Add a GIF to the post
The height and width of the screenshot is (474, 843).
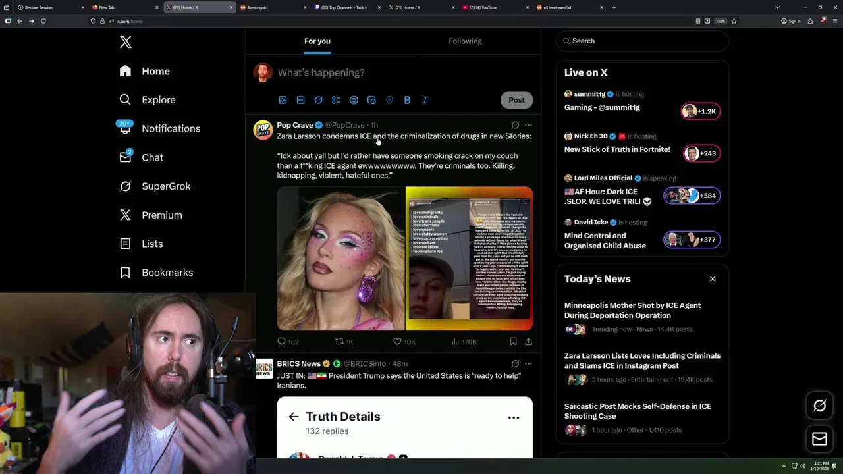pos(300,100)
